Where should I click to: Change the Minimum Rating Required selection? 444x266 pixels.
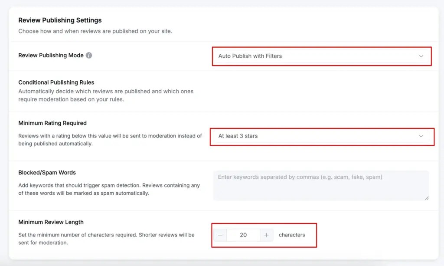321,137
